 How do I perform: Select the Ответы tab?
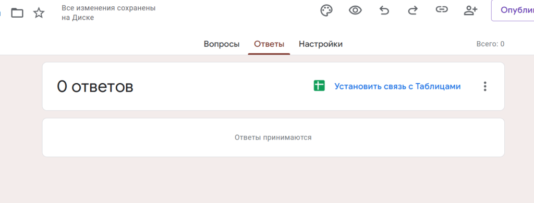[269, 44]
